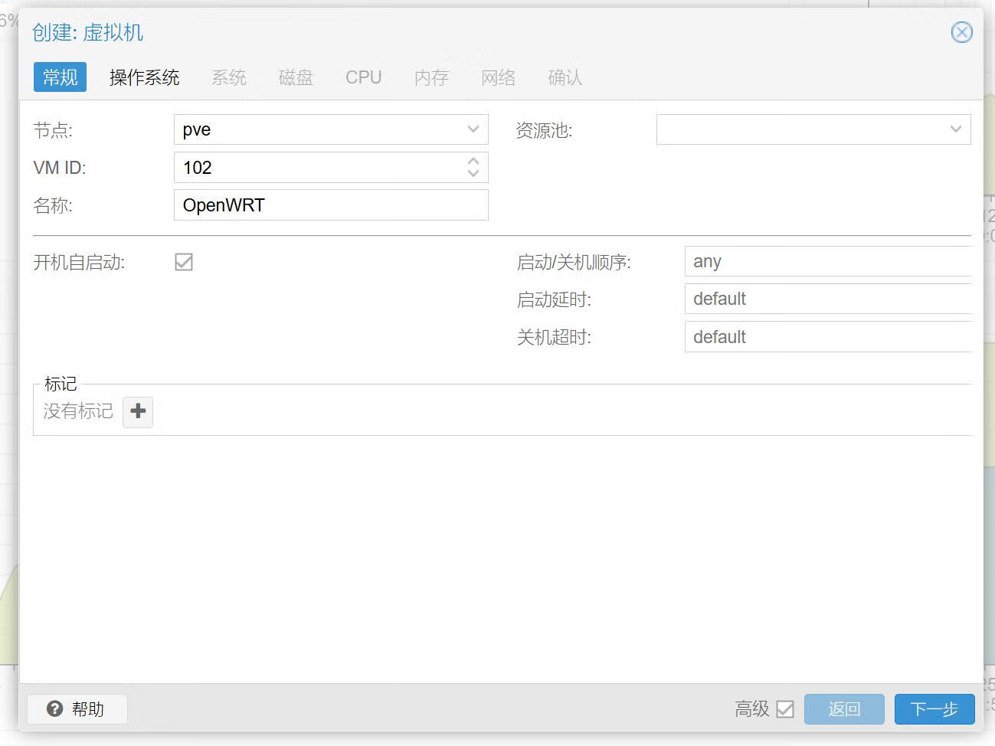This screenshot has height=746, width=995.
Task: Expand the 节点 node dropdown
Action: pyautogui.click(x=473, y=129)
